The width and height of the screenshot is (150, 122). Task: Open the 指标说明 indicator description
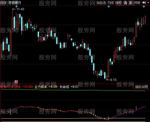pyautogui.click(x=141, y=87)
